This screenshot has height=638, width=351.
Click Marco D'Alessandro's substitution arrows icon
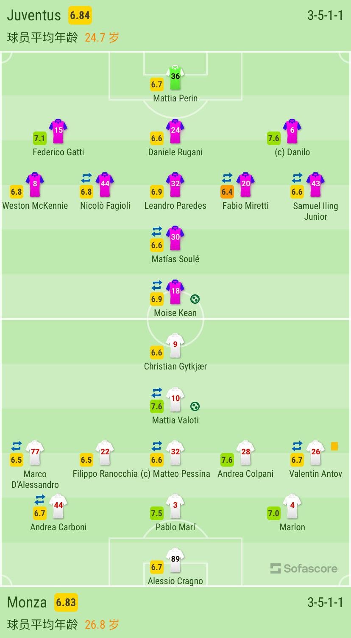(x=17, y=446)
